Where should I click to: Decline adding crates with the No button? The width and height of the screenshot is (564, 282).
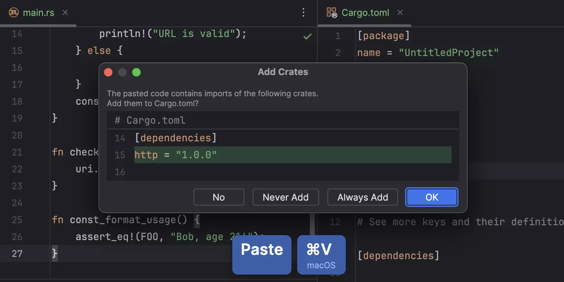coord(219,197)
